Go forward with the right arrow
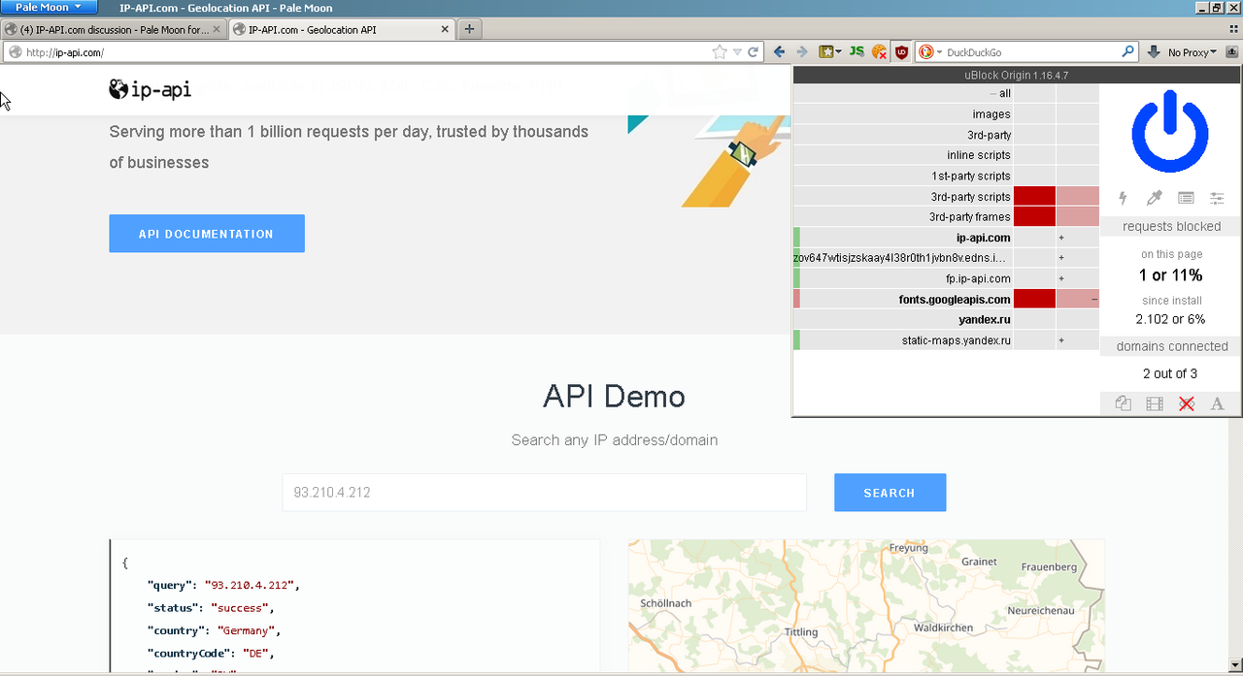Image resolution: width=1243 pixels, height=676 pixels. 802,52
